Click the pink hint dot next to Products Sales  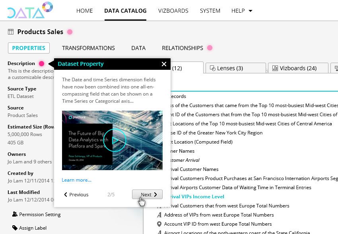tap(70, 32)
